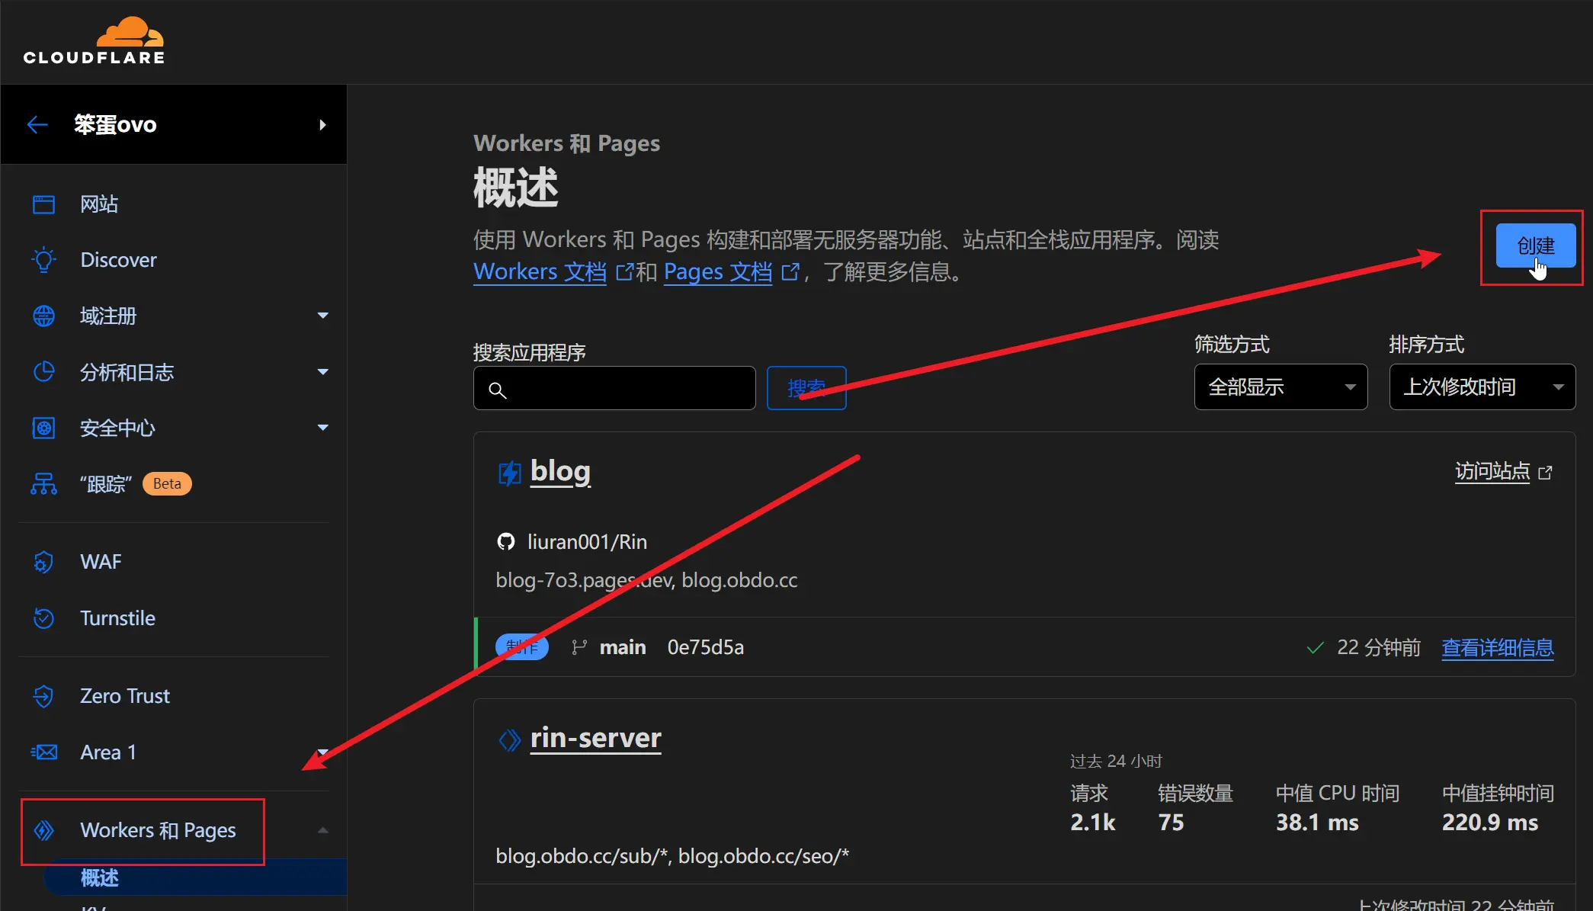
Task: Click the "跟踪" network icon
Action: click(x=43, y=484)
